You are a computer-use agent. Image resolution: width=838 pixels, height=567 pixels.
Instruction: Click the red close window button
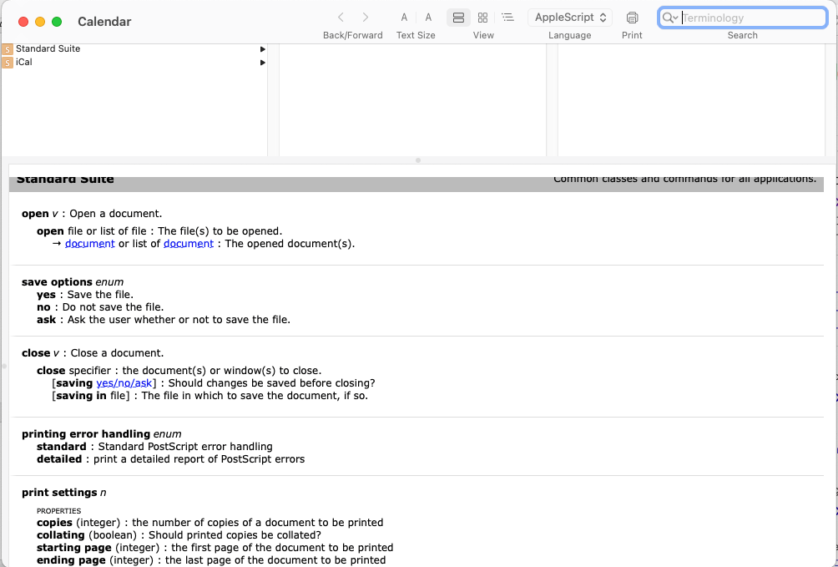coord(23,22)
